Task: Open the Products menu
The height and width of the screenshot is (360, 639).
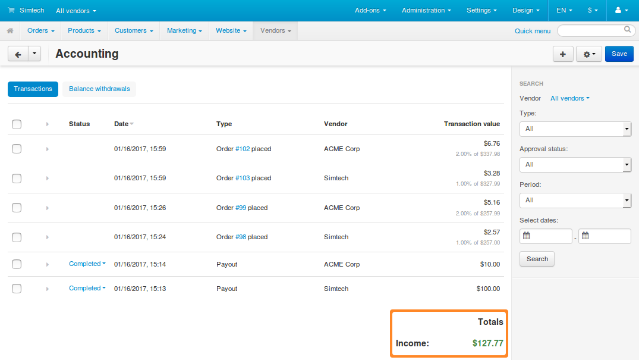Action: 84,30
